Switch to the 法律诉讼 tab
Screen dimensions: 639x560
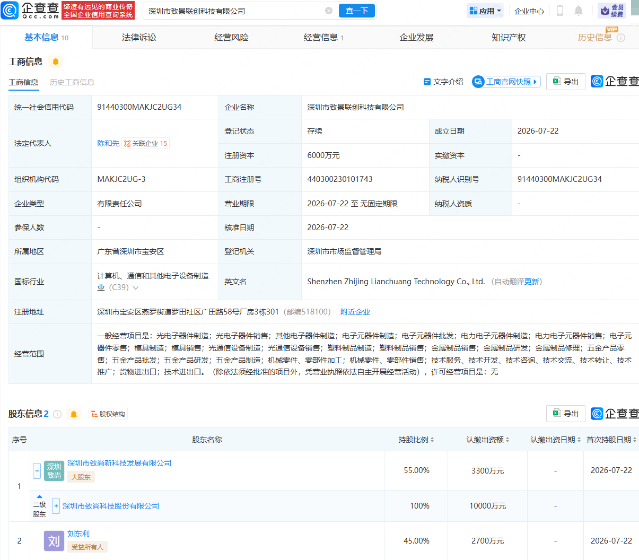click(x=139, y=37)
